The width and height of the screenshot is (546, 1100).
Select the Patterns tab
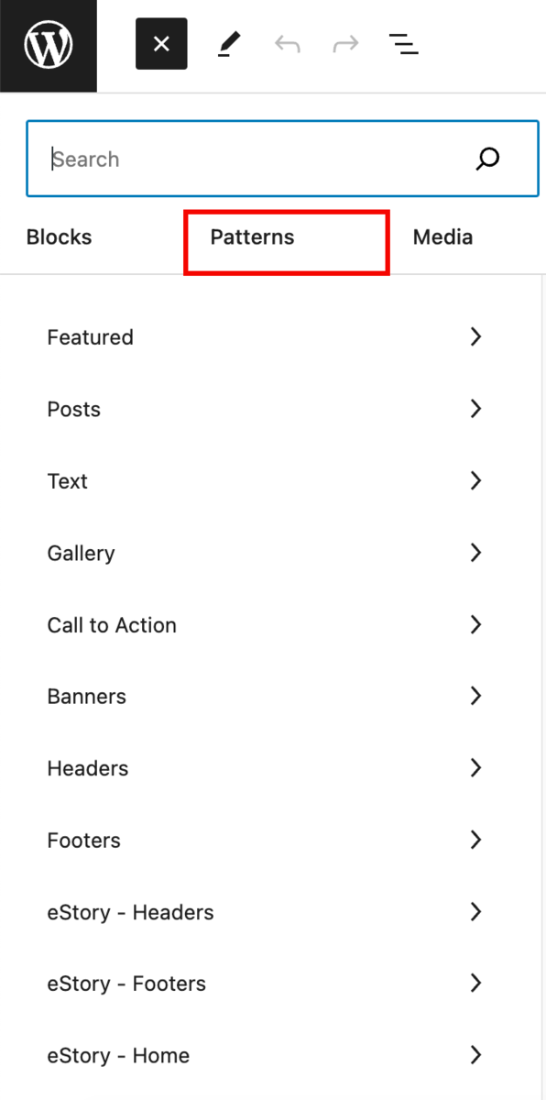tap(252, 237)
